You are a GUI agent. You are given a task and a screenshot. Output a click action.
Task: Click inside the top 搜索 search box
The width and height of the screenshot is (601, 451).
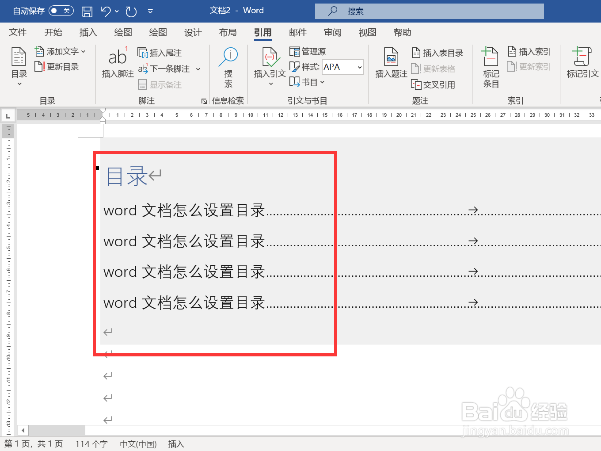tap(429, 11)
